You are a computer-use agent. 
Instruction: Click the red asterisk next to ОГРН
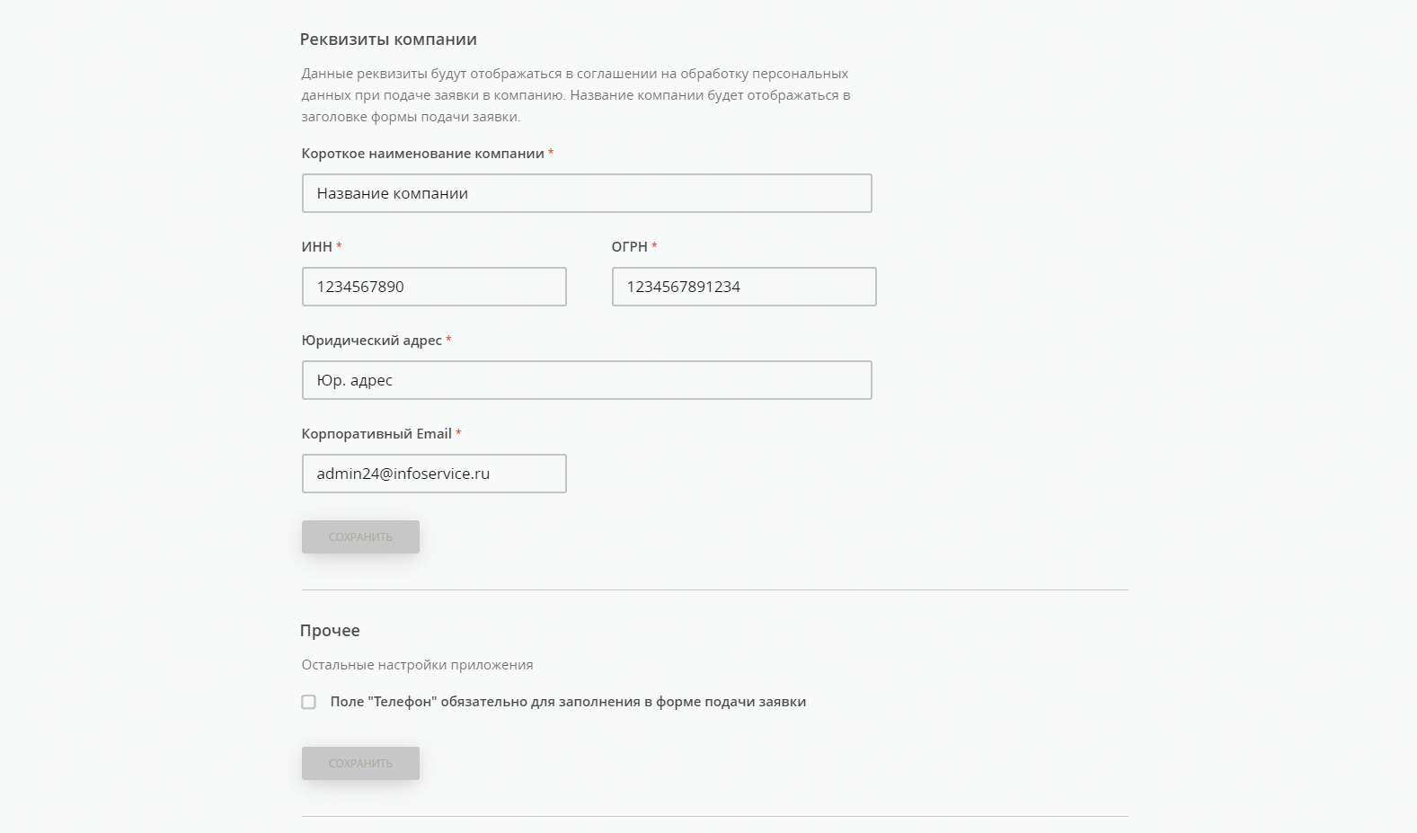coord(654,246)
